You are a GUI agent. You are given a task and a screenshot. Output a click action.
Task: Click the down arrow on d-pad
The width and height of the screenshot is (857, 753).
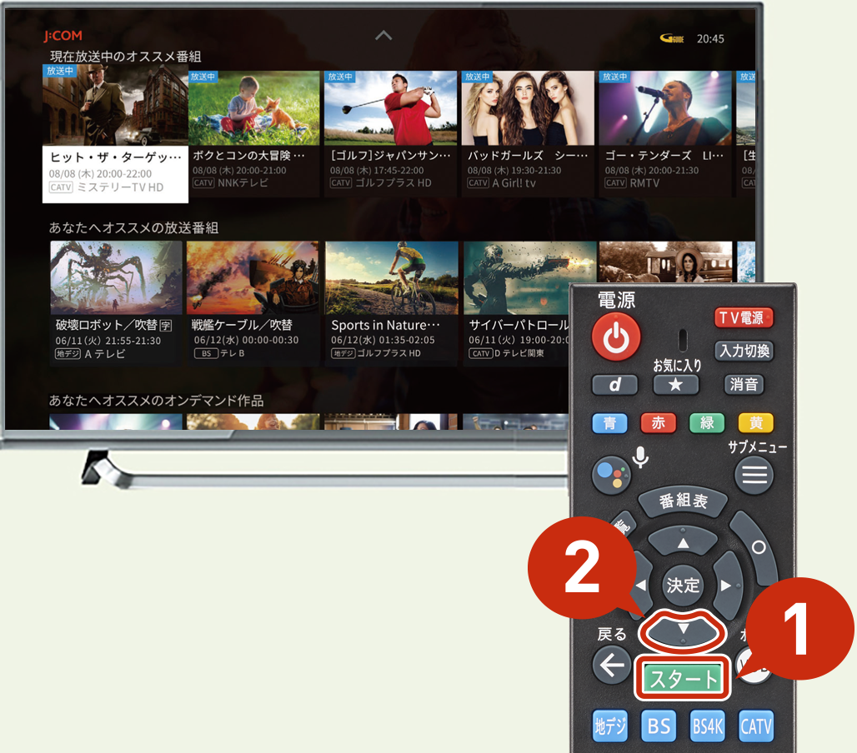[x=684, y=631]
